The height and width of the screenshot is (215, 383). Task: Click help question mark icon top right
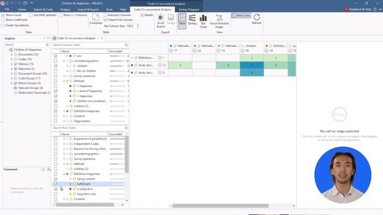pos(375,10)
